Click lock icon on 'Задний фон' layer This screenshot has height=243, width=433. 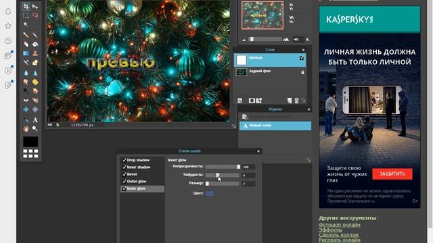(302, 72)
